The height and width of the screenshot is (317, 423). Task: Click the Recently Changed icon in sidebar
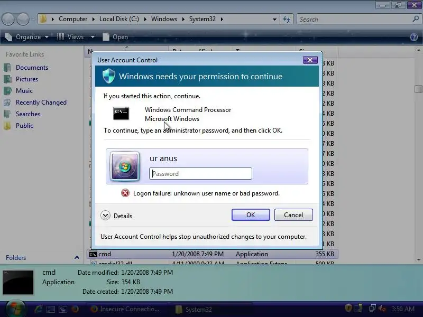click(7, 102)
